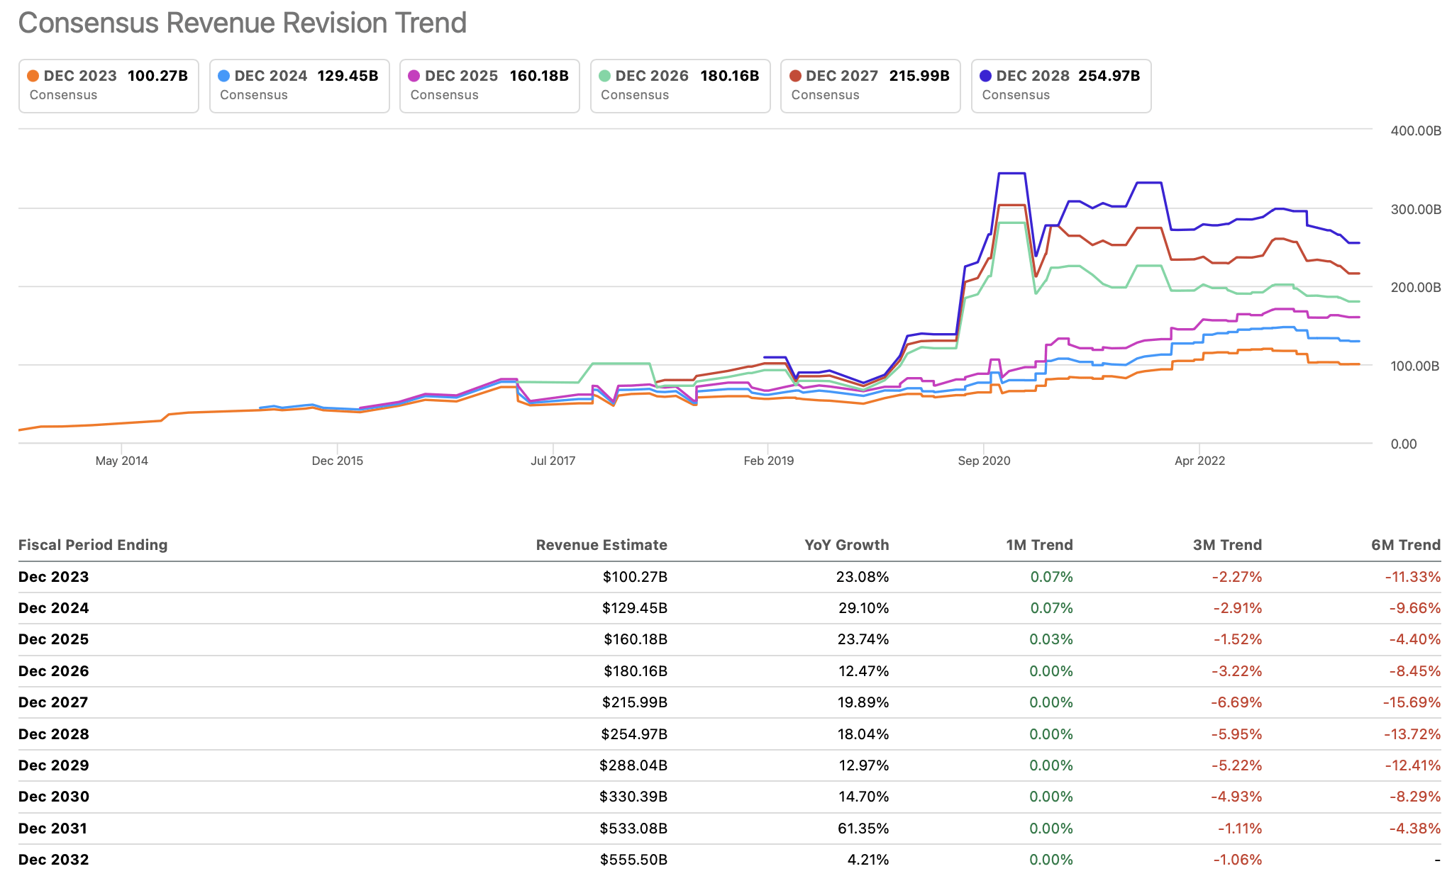The width and height of the screenshot is (1447, 893).
Task: Click the 6M Trend column header
Action: pos(1405,545)
